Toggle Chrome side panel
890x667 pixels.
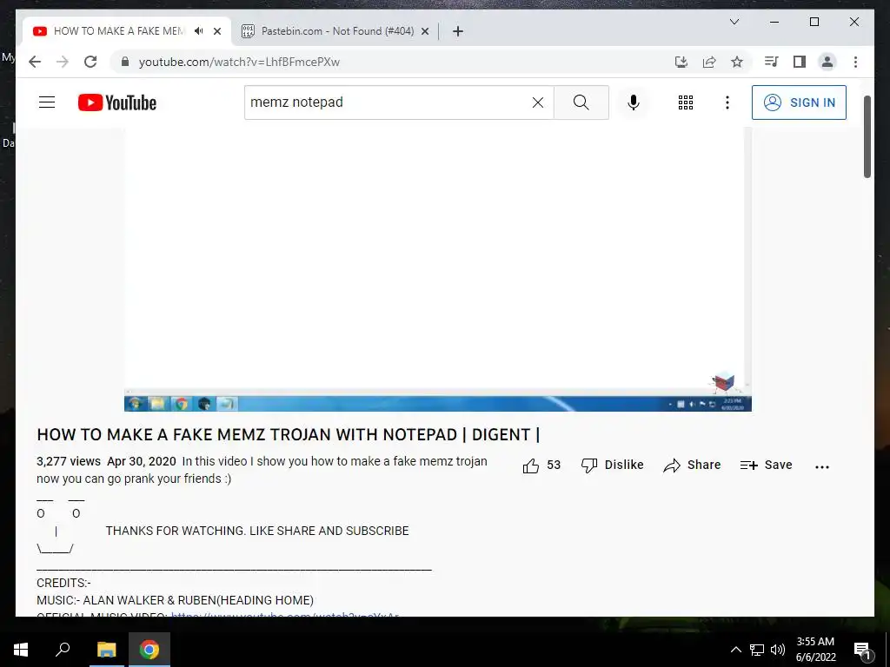(800, 62)
